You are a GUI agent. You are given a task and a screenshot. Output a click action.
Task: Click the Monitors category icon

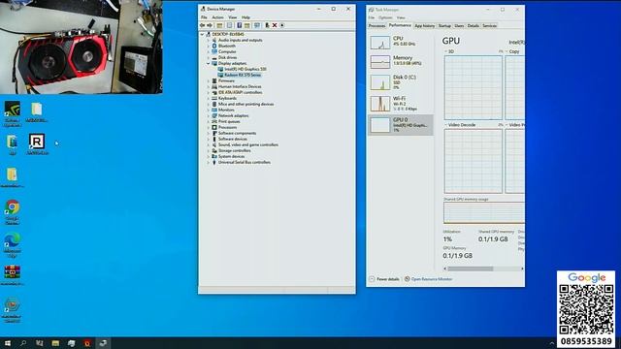coord(214,110)
